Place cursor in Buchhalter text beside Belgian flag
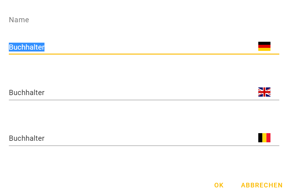 click(26, 138)
